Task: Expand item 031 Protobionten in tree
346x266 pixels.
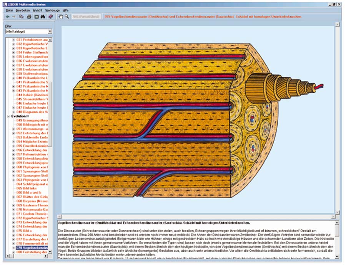Action: tap(13, 40)
